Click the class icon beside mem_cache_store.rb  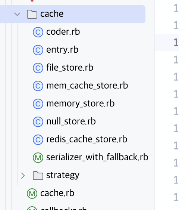point(38,86)
